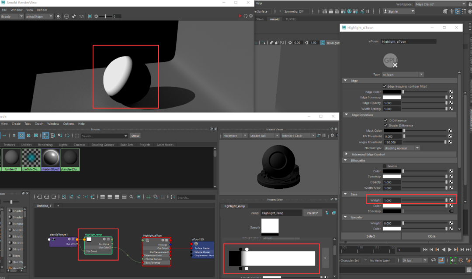Click the refresh render icon in RenderView

coord(246,16)
